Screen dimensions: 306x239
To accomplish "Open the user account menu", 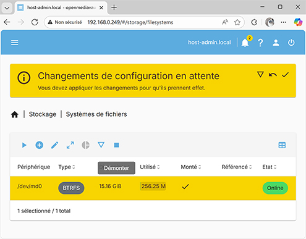I will point(276,43).
